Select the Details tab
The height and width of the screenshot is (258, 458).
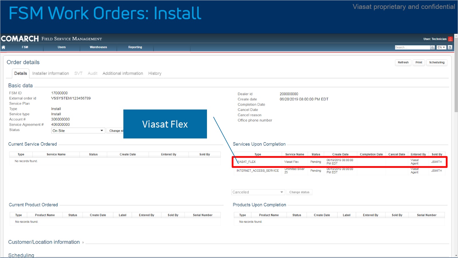click(x=21, y=73)
